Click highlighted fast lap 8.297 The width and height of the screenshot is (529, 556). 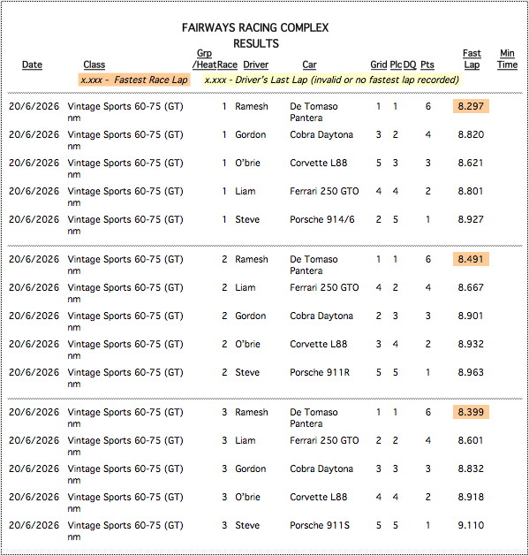coord(471,106)
